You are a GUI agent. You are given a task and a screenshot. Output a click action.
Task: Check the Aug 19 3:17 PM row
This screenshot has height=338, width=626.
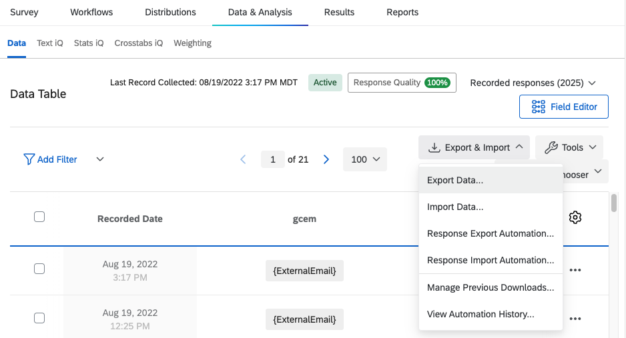(x=39, y=269)
